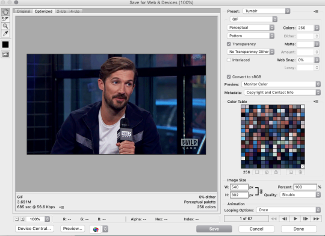Step to next animation frame

(306, 219)
